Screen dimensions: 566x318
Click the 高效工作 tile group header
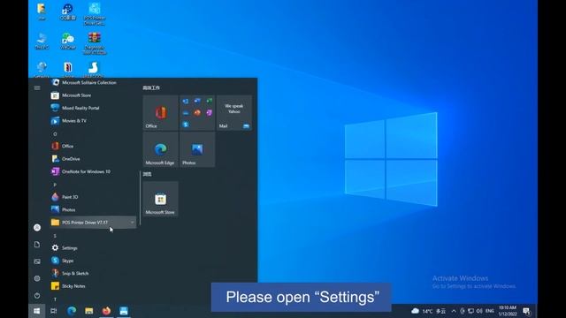click(151, 88)
